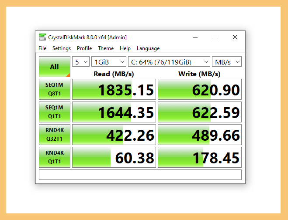Run the RND4K Q32T1 test
288x220 pixels.
point(55,135)
